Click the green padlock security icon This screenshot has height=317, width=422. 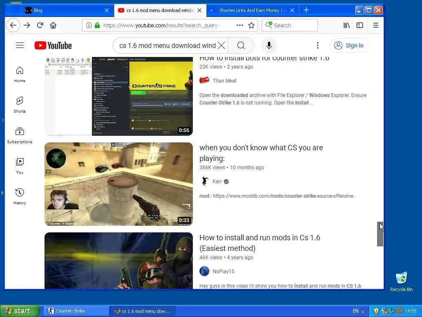tap(97, 25)
